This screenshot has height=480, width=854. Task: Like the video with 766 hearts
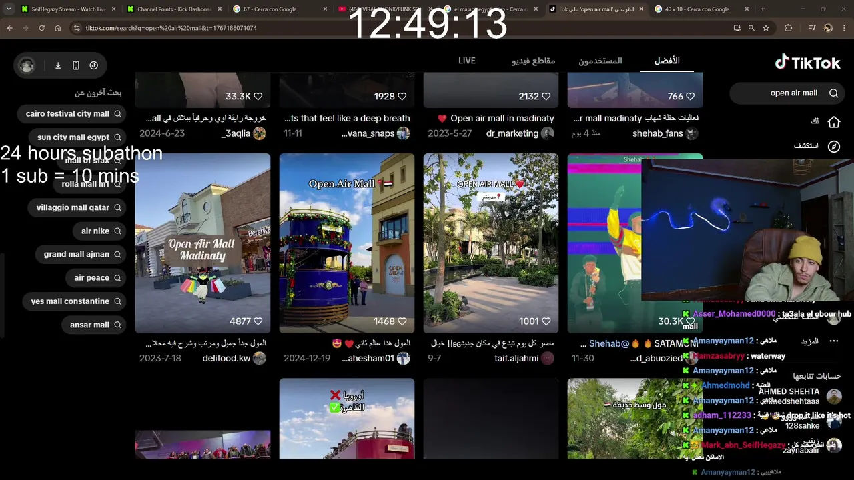coord(691,96)
